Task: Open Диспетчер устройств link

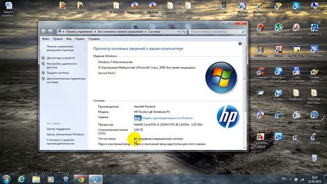Action: pos(61,58)
